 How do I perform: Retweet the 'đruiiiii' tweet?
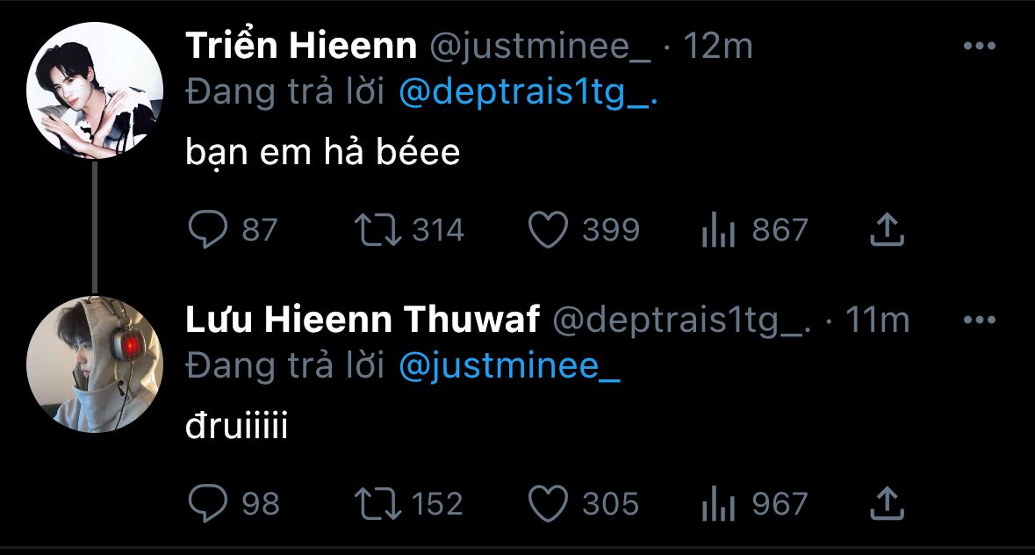coord(378,504)
